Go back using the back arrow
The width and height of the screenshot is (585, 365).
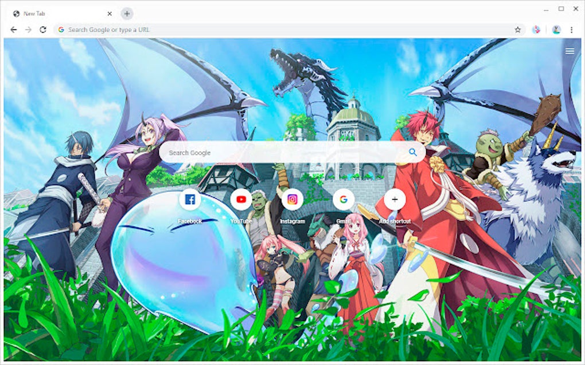[x=13, y=30]
